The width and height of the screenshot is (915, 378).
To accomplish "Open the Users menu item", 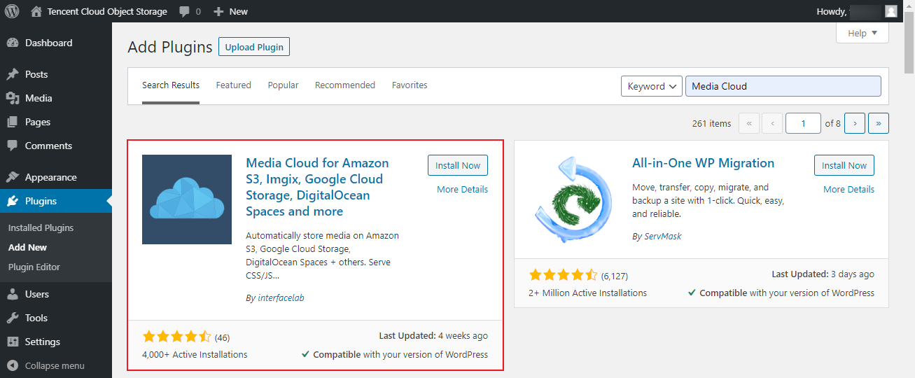I will (x=56, y=294).
